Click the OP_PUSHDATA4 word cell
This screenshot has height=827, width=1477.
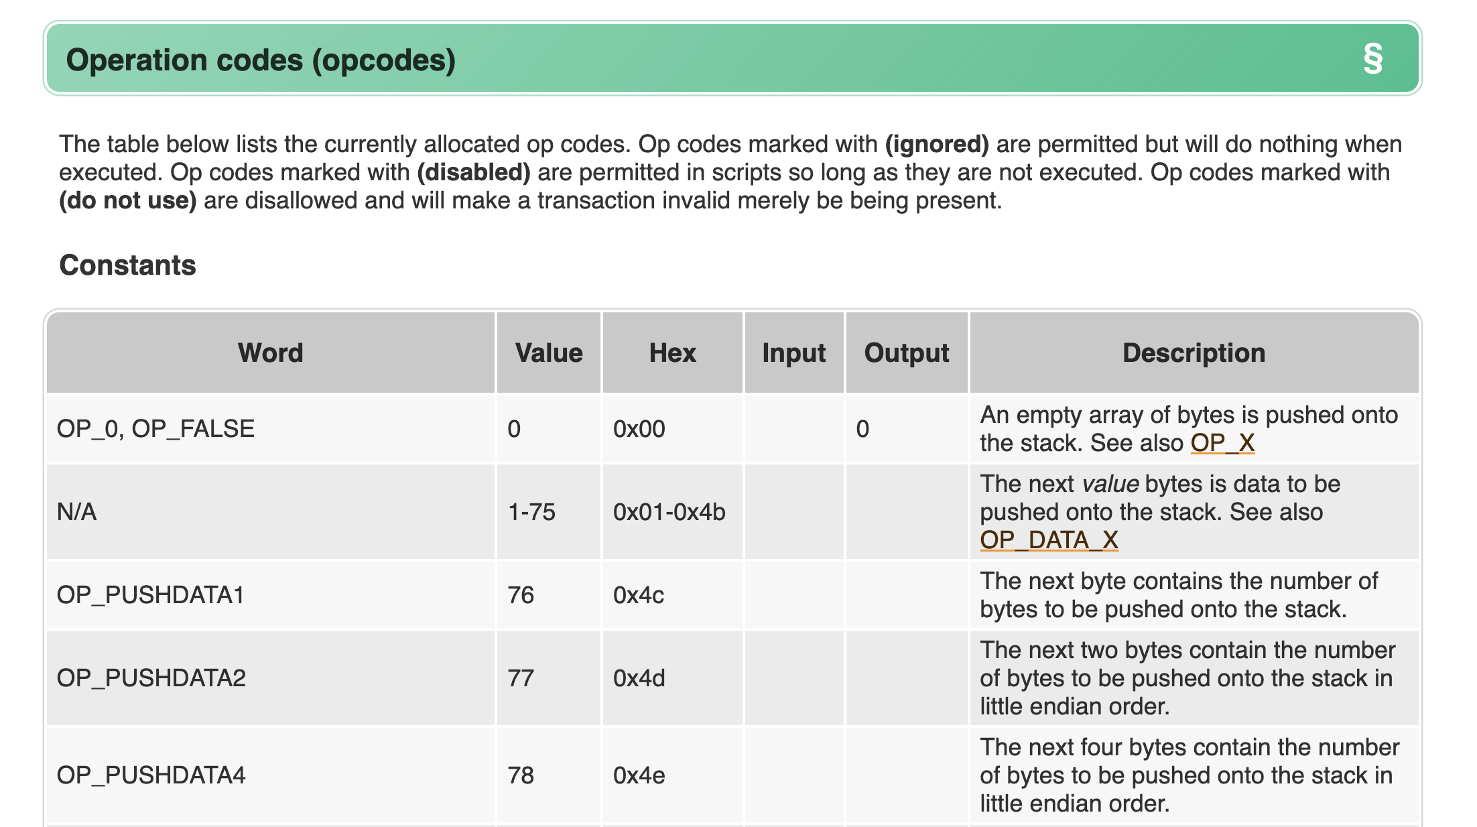point(151,775)
